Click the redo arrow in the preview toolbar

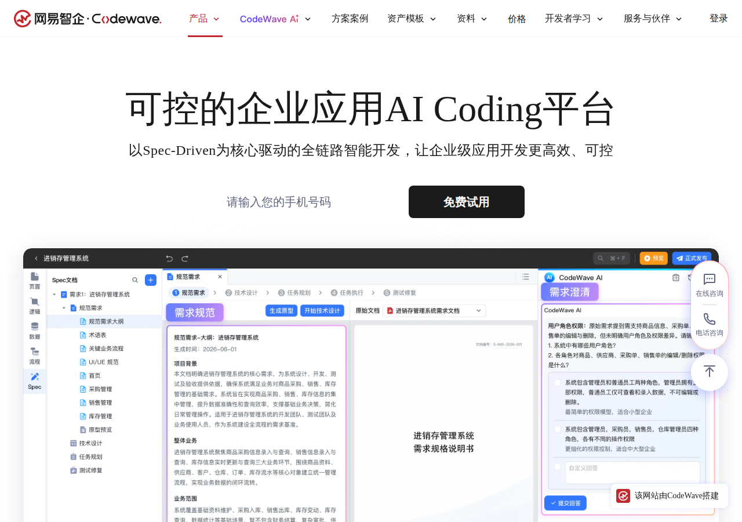pos(185,258)
